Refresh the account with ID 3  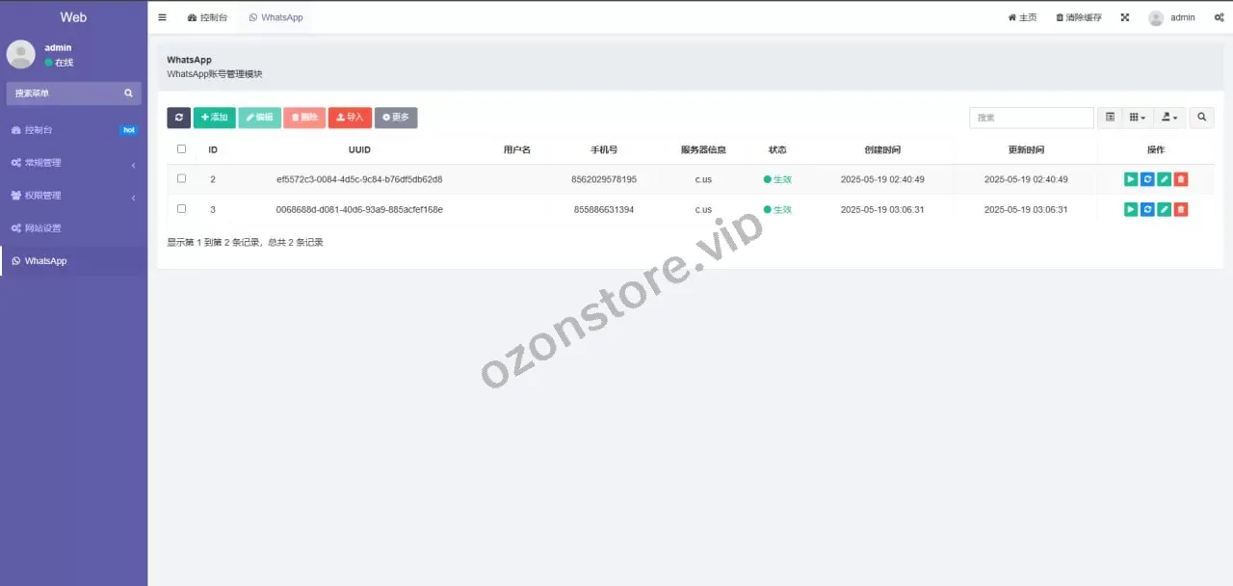click(x=1147, y=210)
